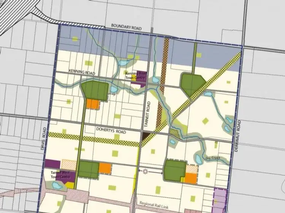Click the dark purple block above Tarneit West label
The width and height of the screenshot is (285, 213).
pos(52,164)
